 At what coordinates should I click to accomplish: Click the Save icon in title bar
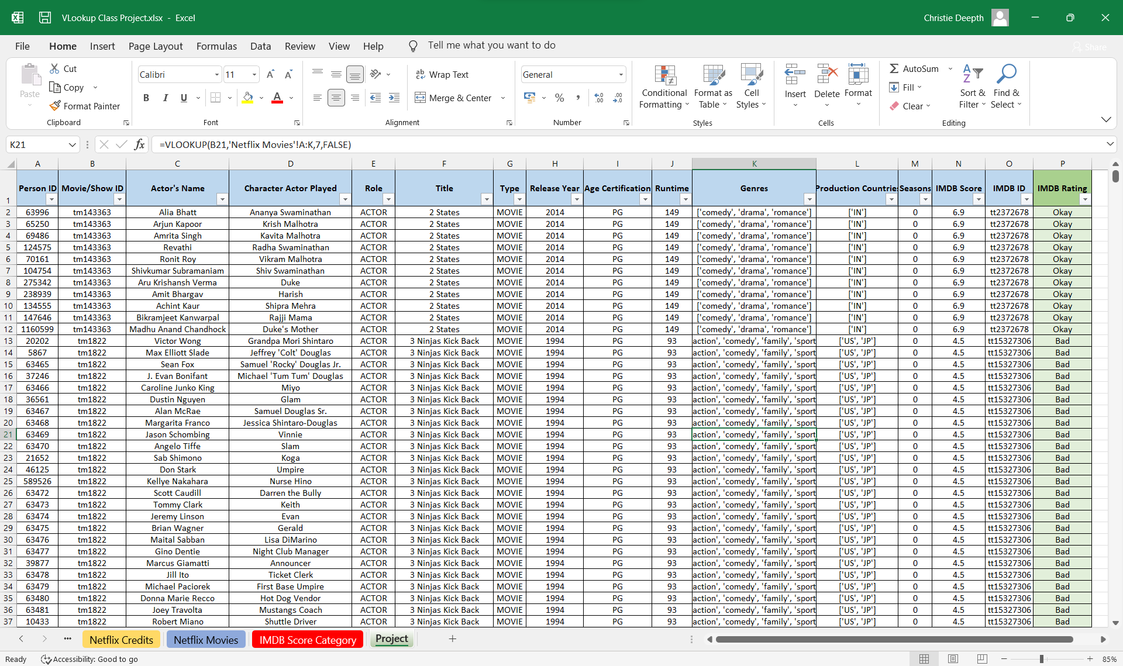coord(45,18)
